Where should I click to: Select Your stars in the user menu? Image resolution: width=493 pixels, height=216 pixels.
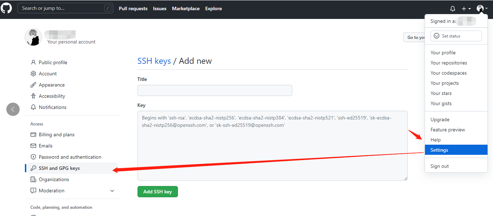click(x=456, y=93)
